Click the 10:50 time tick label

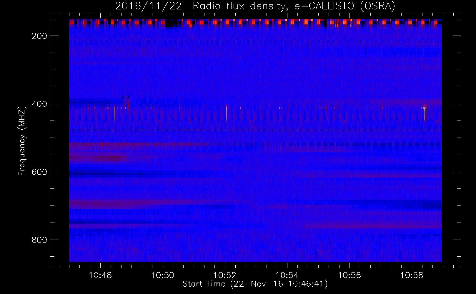(163, 275)
